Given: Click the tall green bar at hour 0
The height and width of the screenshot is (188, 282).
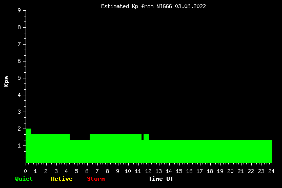Looking at the screenshot, I should tap(28, 145).
